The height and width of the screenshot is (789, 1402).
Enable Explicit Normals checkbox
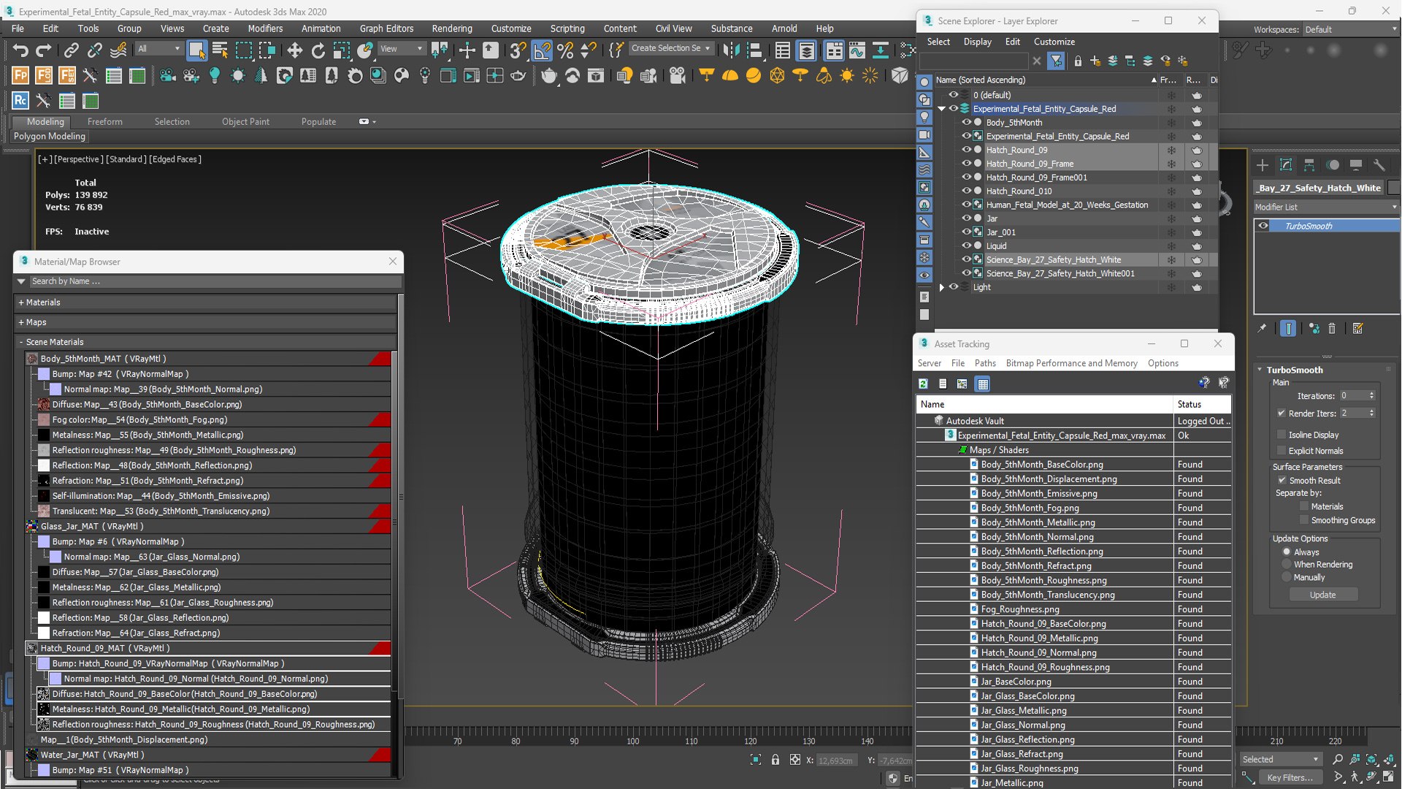pyautogui.click(x=1282, y=451)
